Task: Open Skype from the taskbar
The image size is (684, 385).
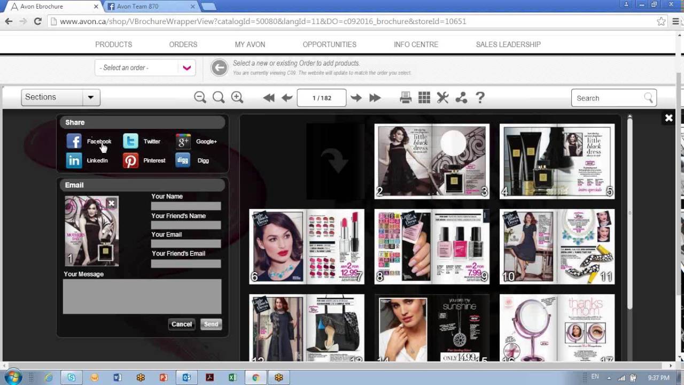Action: click(72, 378)
